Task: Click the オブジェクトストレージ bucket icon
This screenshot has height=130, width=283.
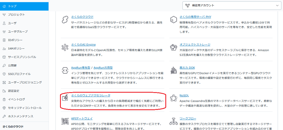Action: [173, 47]
